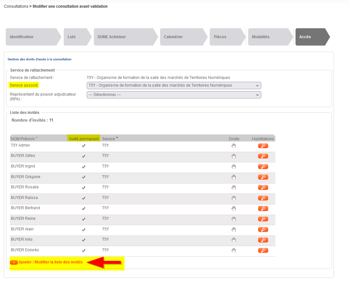Open habilitations for BUYER Rosalie

(263, 188)
